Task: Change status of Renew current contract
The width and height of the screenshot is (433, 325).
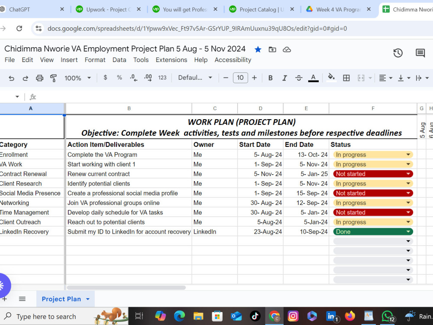Action: tap(373, 174)
